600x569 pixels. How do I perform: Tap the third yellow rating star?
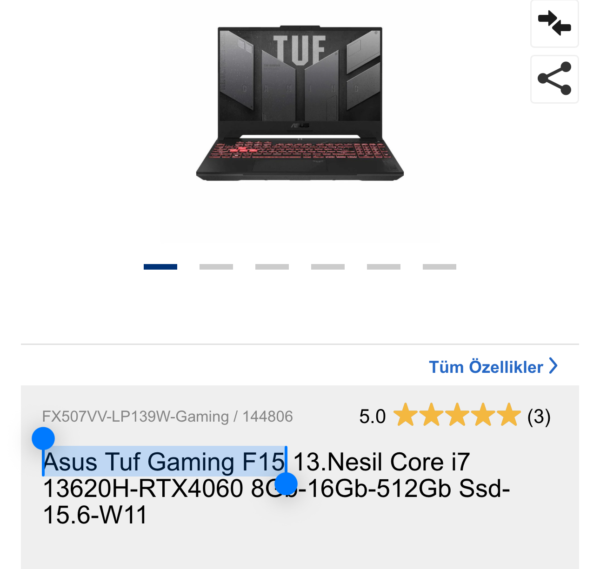458,415
